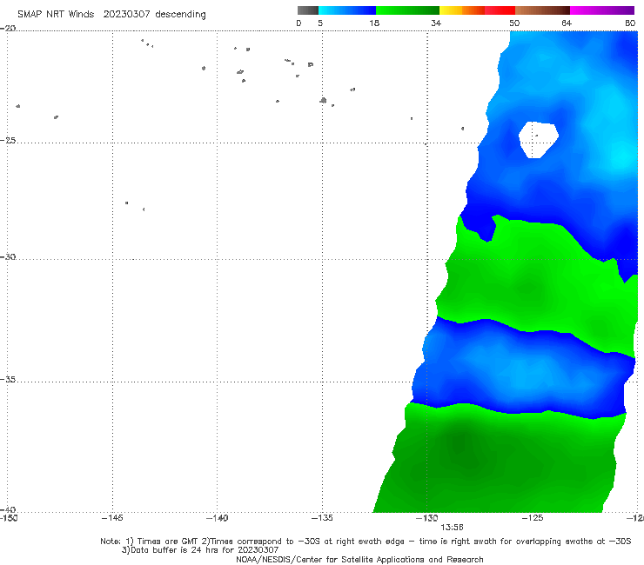Click the cyan-to-blue segment of the color bar
The width and height of the screenshot is (644, 565).
[347, 10]
